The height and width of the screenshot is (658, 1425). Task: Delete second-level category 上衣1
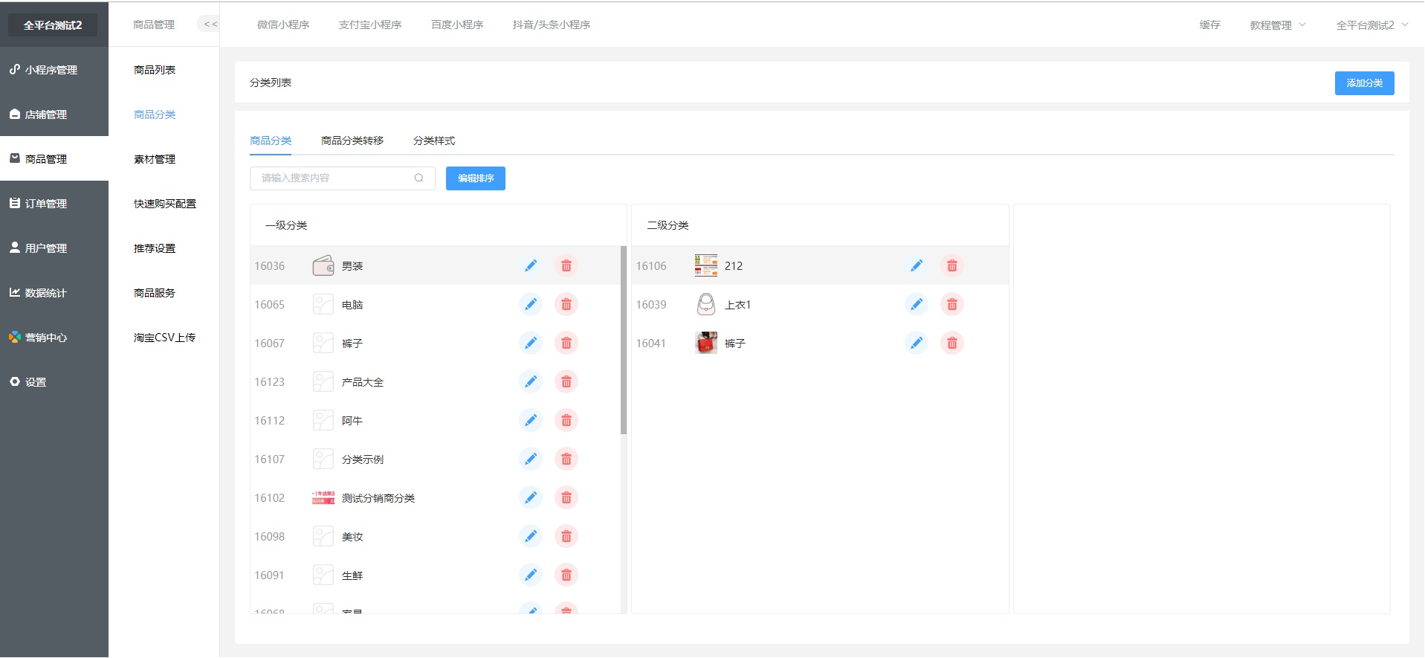[x=952, y=304]
